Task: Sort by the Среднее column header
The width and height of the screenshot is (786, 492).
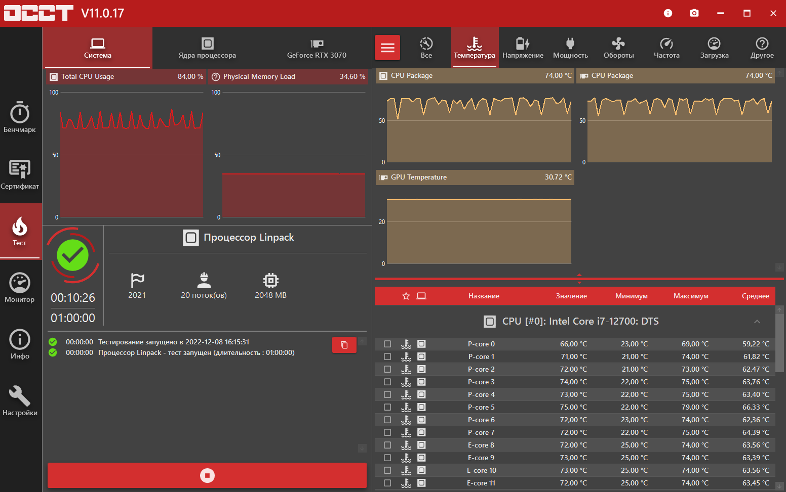Action: click(756, 296)
